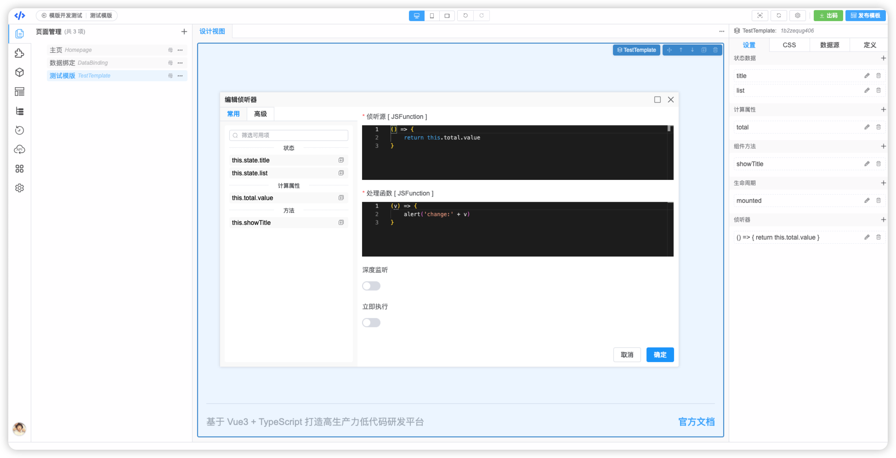Screen dimensions: 896x458
Task: Open the cube component library icon
Action: pyautogui.click(x=19, y=73)
